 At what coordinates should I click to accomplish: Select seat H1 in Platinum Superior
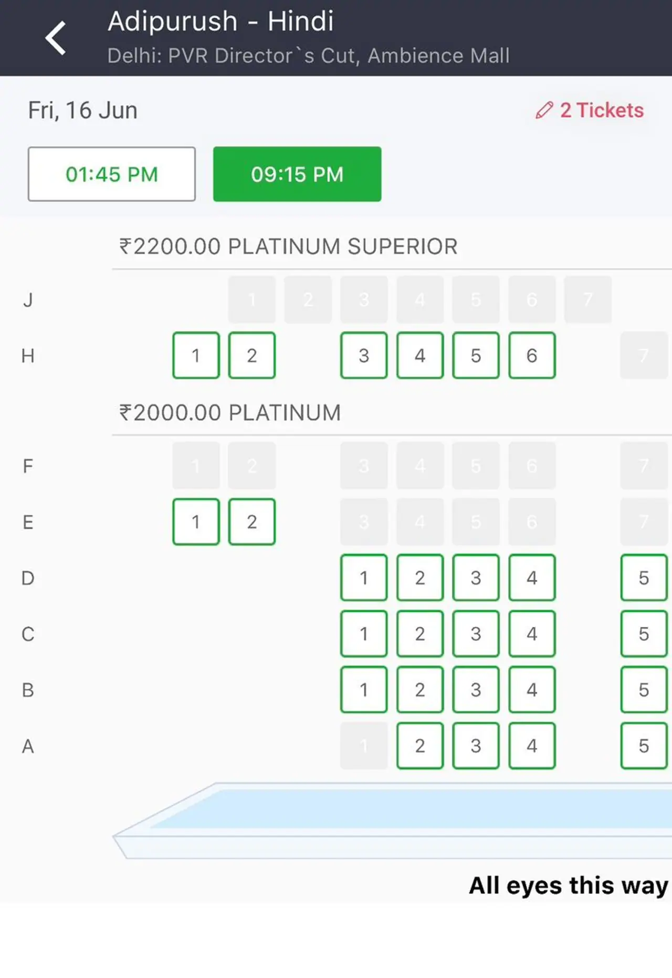pyautogui.click(x=196, y=356)
